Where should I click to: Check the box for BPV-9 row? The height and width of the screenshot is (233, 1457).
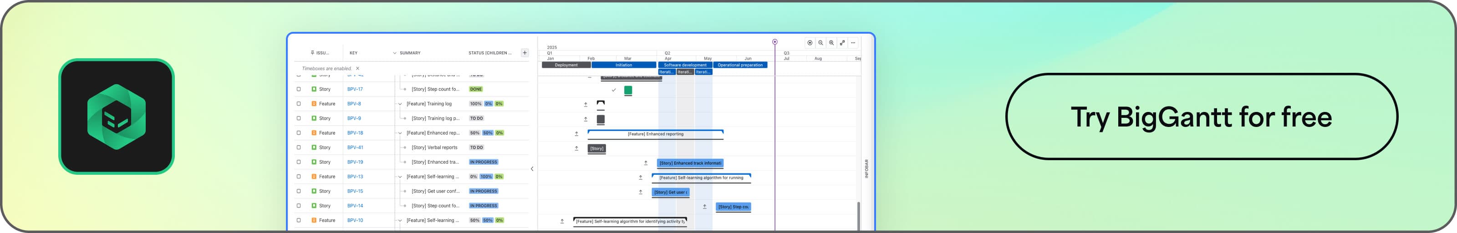299,118
